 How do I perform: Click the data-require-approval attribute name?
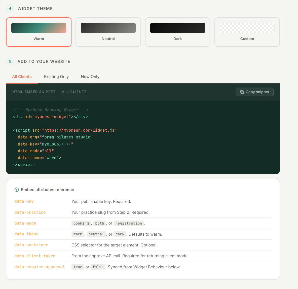(40, 267)
